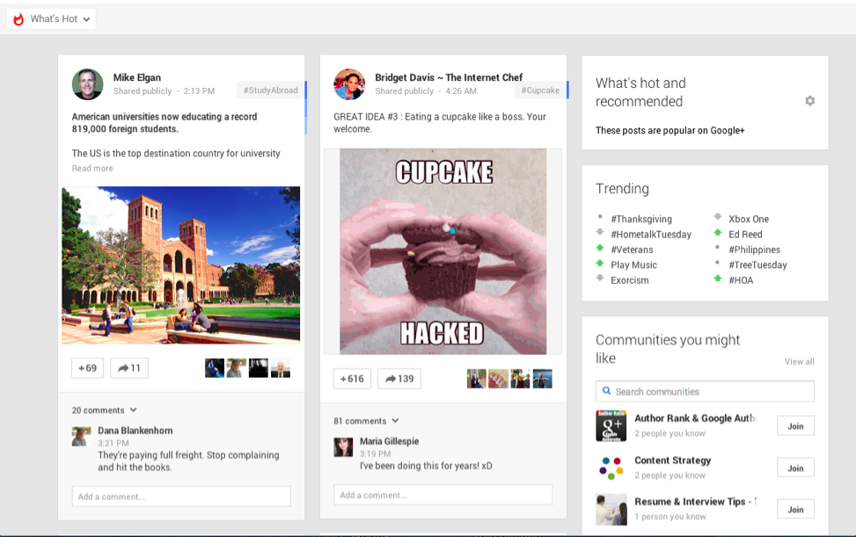This screenshot has height=537, width=856.
Task: Join the Content Strategy community
Action: (x=795, y=468)
